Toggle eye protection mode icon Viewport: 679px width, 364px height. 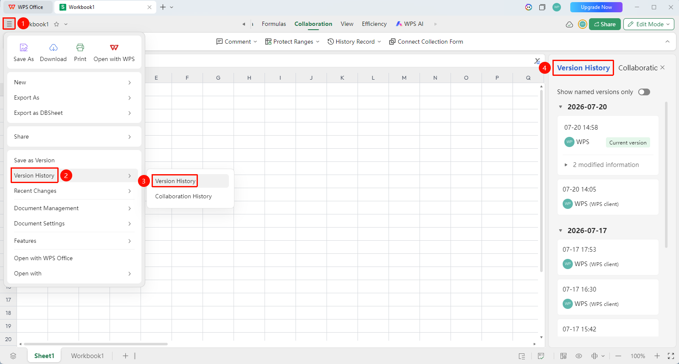click(579, 356)
